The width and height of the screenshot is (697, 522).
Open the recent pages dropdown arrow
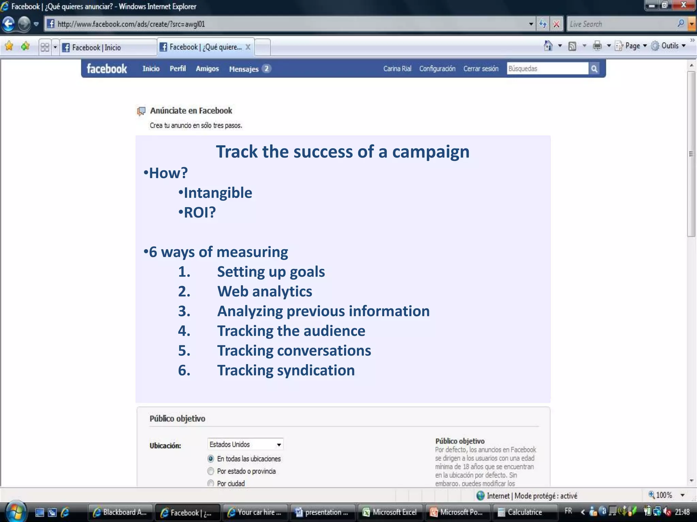(36, 24)
